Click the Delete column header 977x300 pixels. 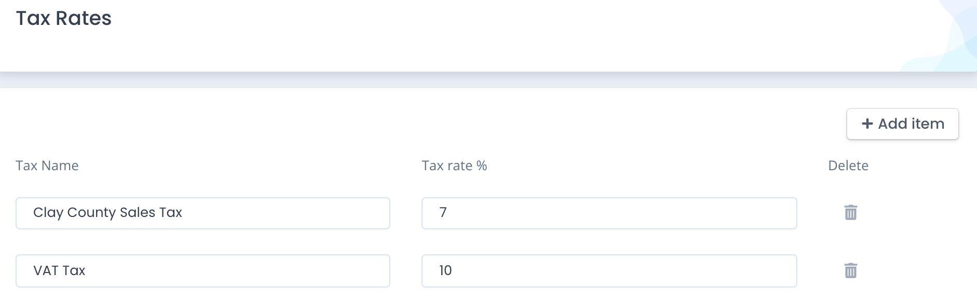coord(848,166)
